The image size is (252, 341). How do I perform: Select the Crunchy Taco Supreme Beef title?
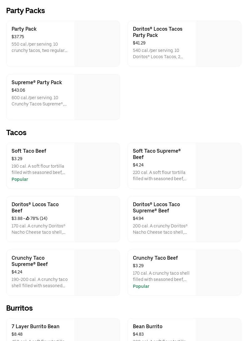29,261
